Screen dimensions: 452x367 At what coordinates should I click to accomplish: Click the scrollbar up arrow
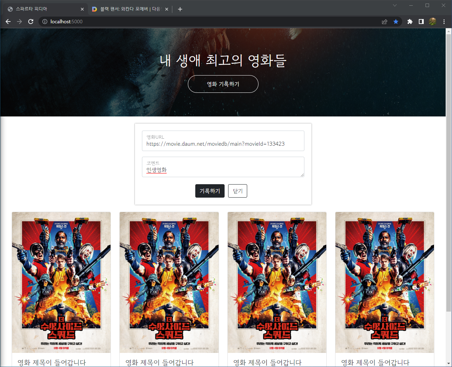tap(448, 31)
